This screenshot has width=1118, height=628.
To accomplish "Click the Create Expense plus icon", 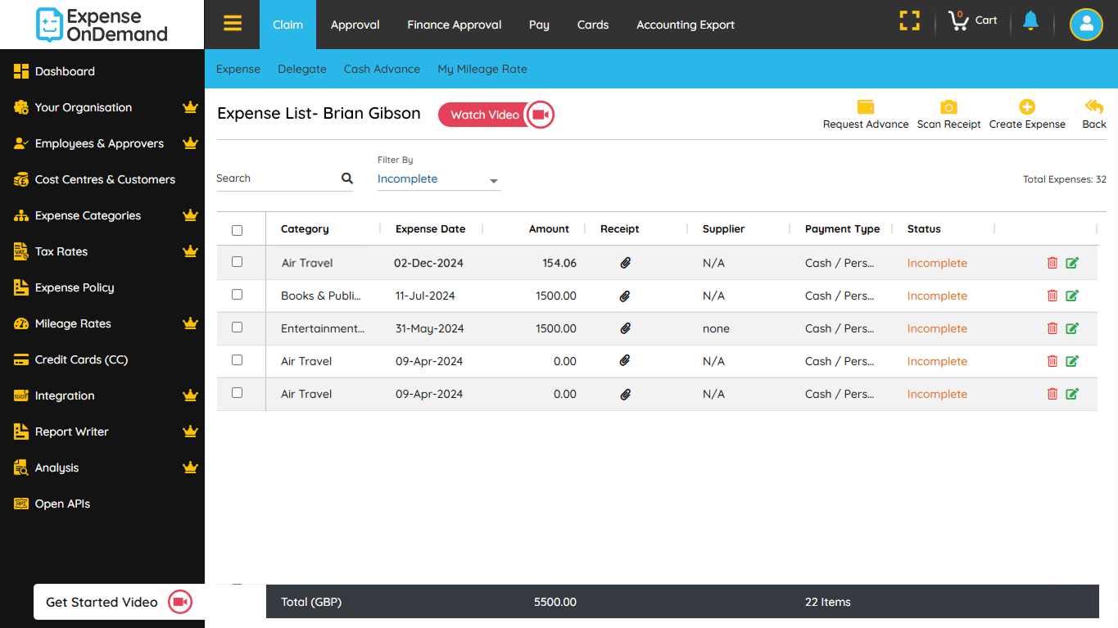I will click(1027, 106).
